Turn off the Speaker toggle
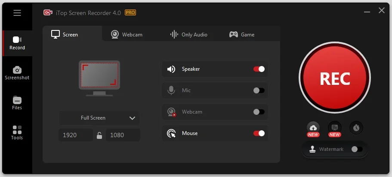The width and height of the screenshot is (392, 177). coord(259,69)
